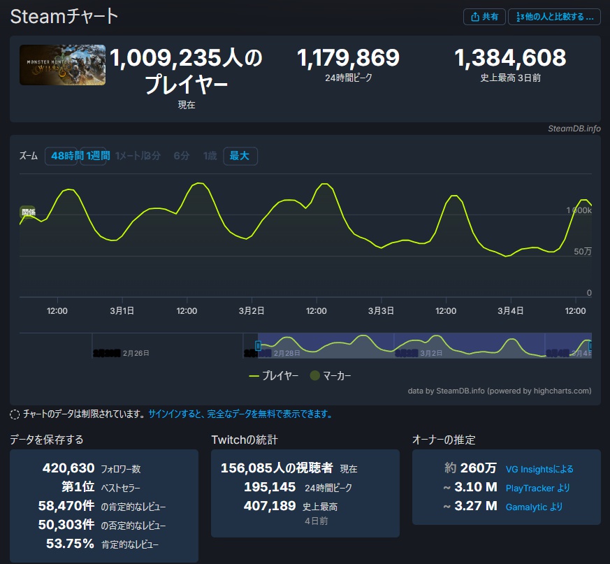Click the Steamチャート page heading
Viewport: 610px width, 564px height.
click(x=64, y=17)
